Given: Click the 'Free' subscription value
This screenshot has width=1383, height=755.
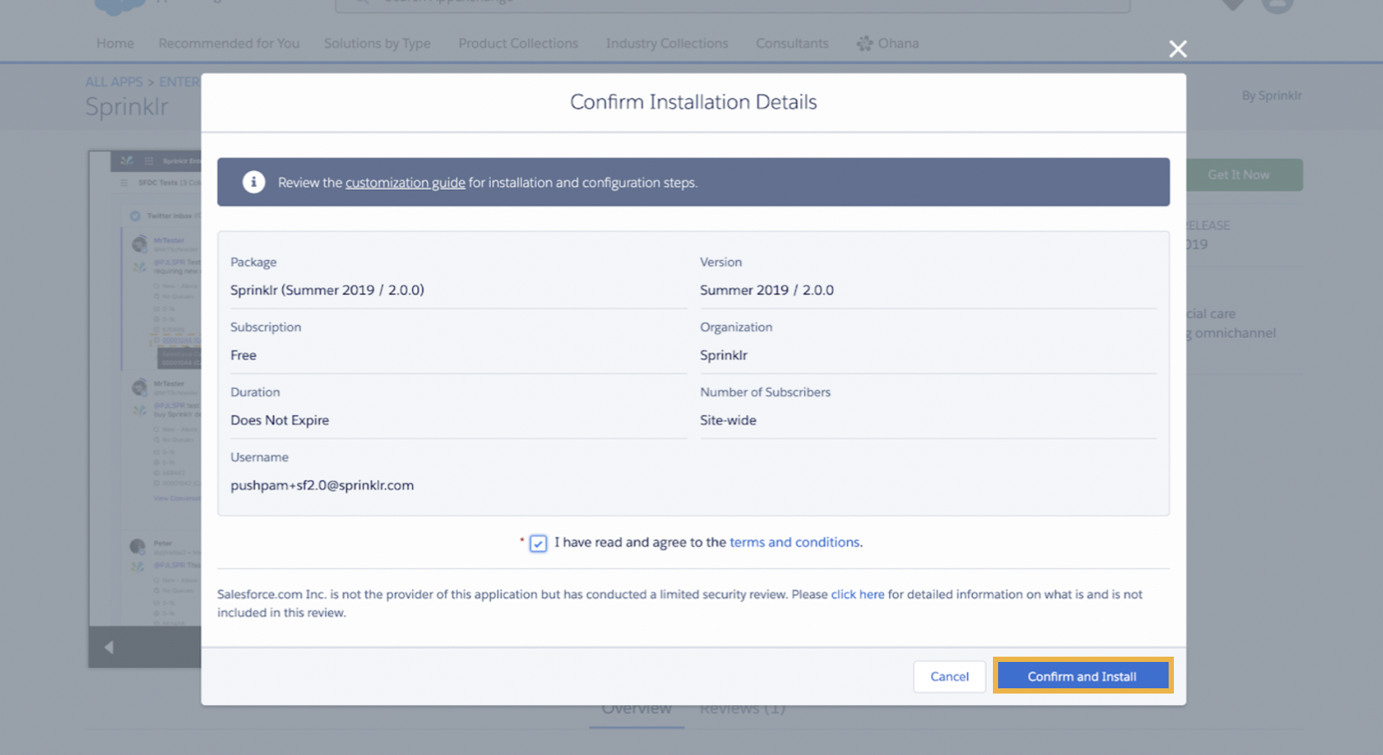Looking at the screenshot, I should pyautogui.click(x=243, y=356).
